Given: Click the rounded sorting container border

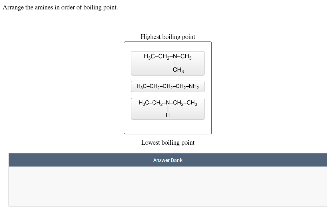Looking at the screenshot, I should pos(125,88).
